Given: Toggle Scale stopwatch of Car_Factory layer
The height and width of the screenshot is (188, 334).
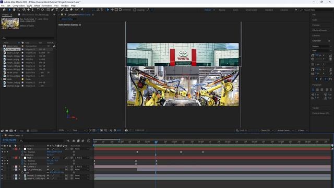Looking at the screenshot, I should 22,173.
